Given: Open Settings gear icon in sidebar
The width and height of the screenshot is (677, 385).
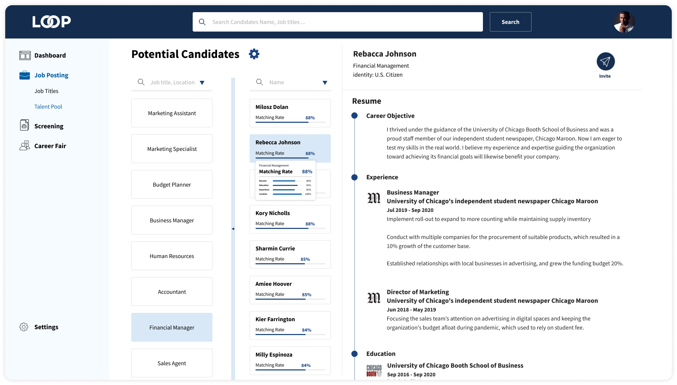Looking at the screenshot, I should coord(24,327).
